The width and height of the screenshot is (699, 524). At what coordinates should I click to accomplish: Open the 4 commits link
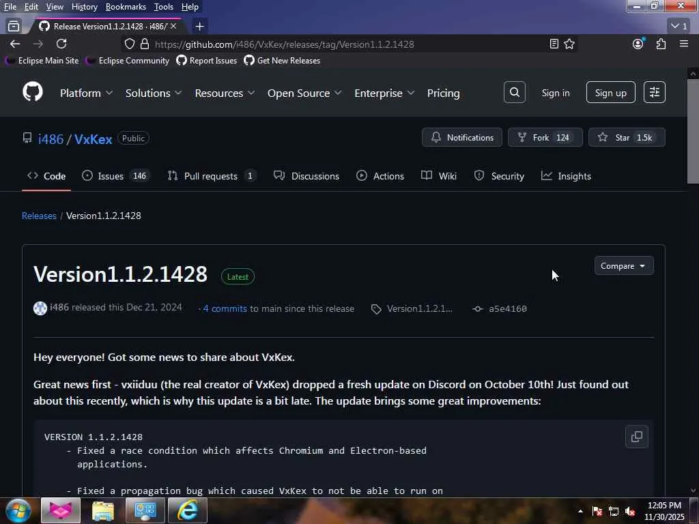click(225, 308)
